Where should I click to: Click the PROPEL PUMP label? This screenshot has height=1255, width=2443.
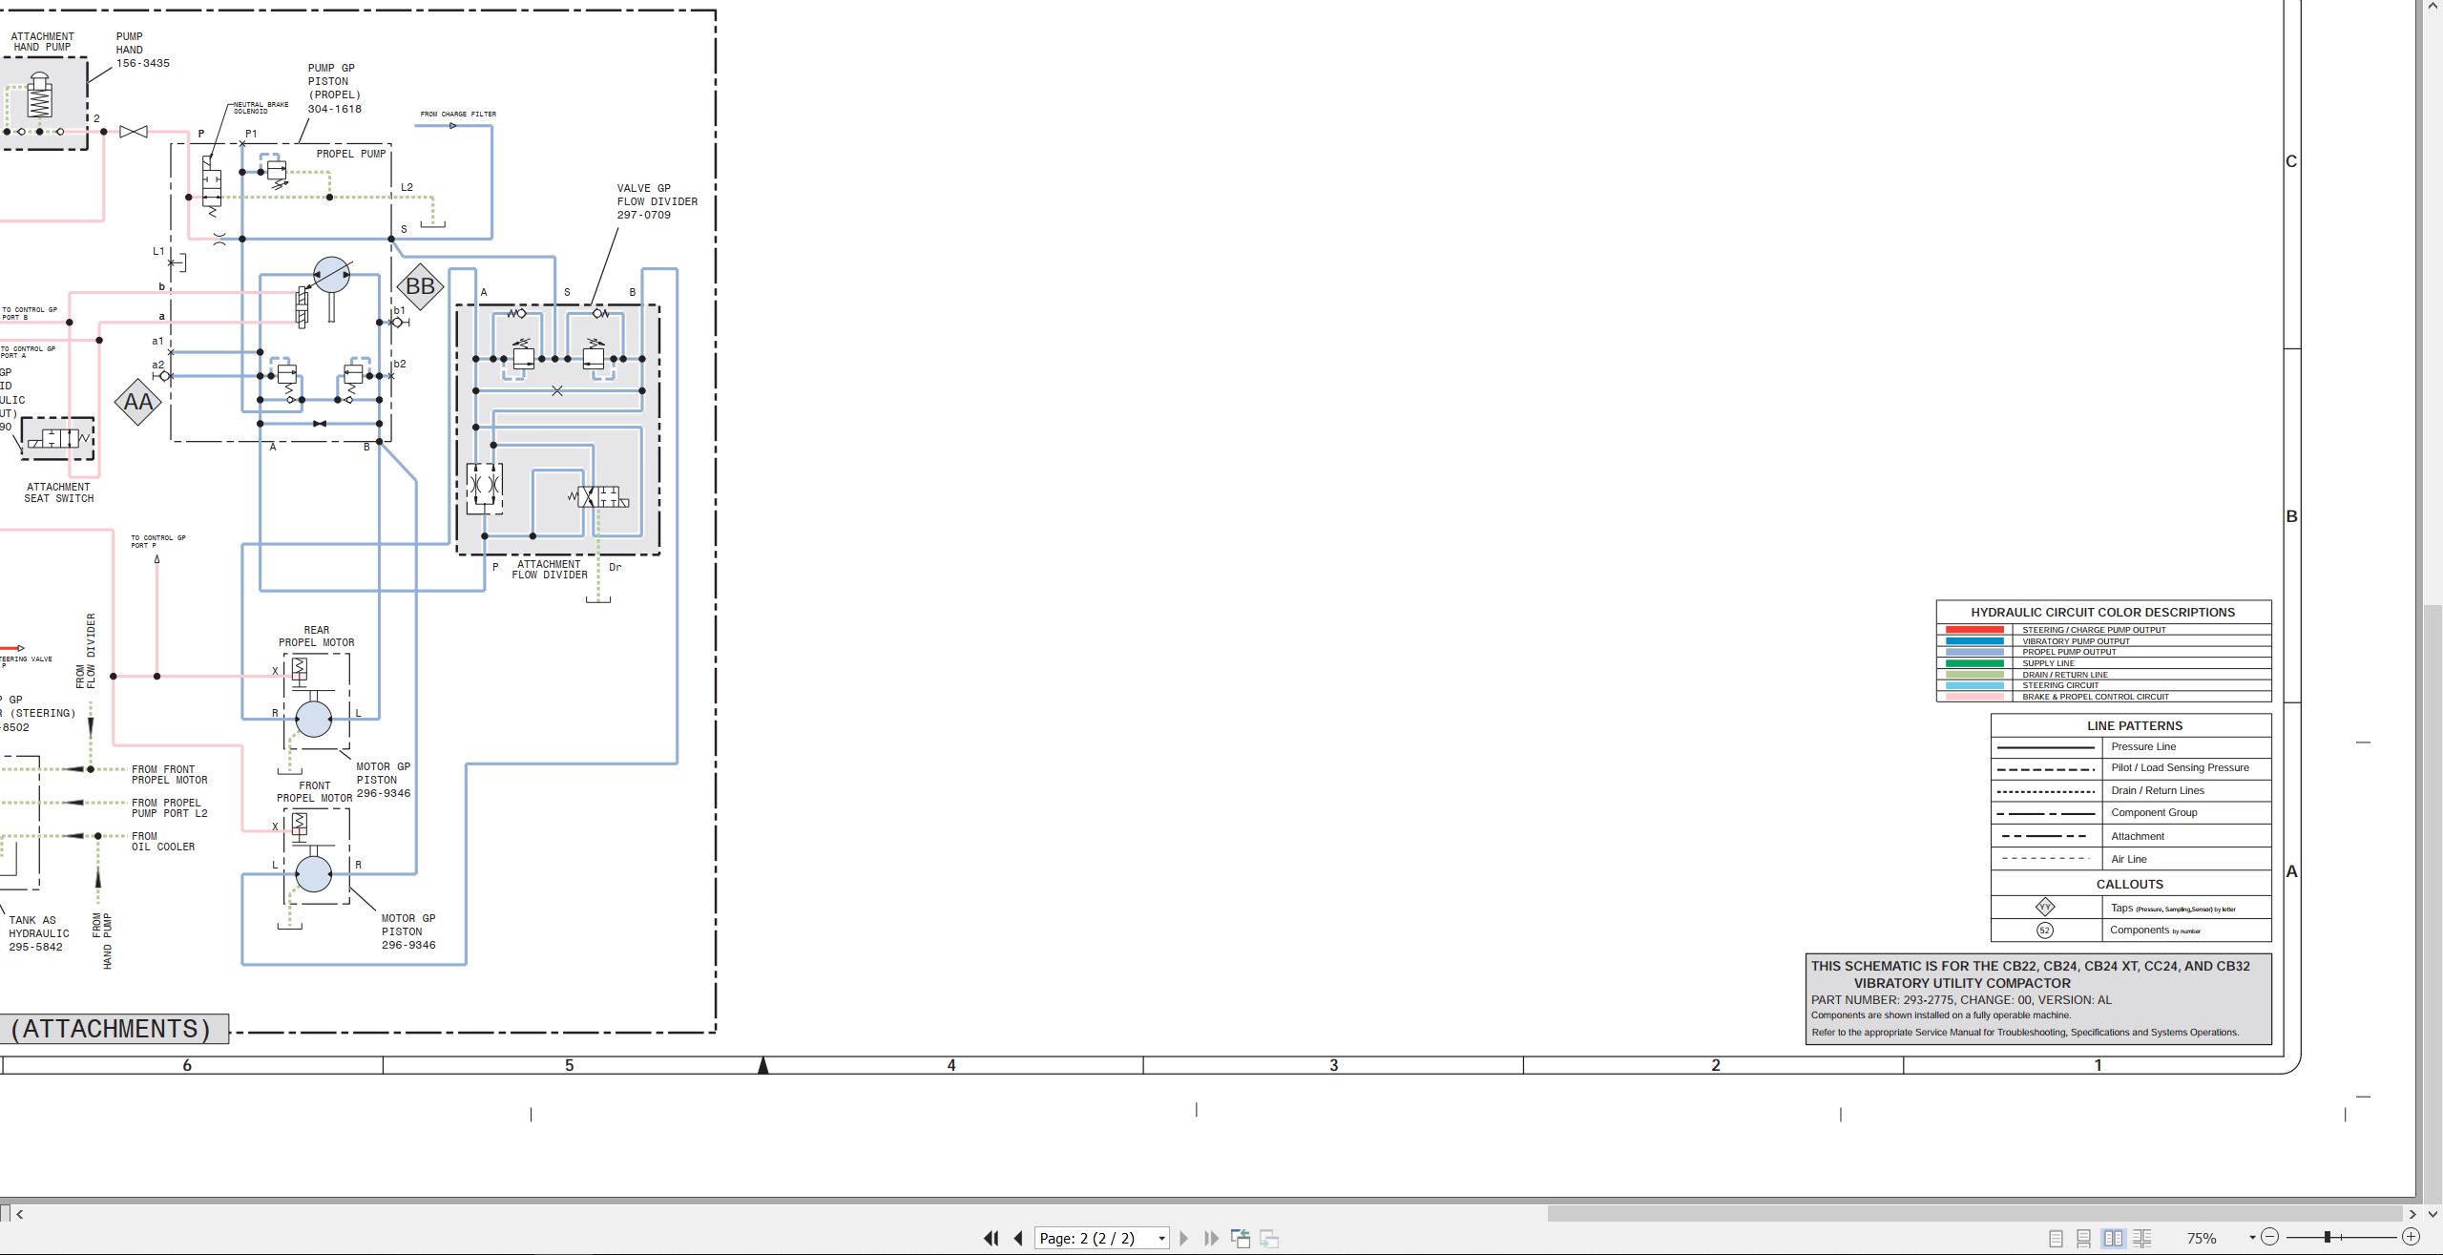(351, 154)
